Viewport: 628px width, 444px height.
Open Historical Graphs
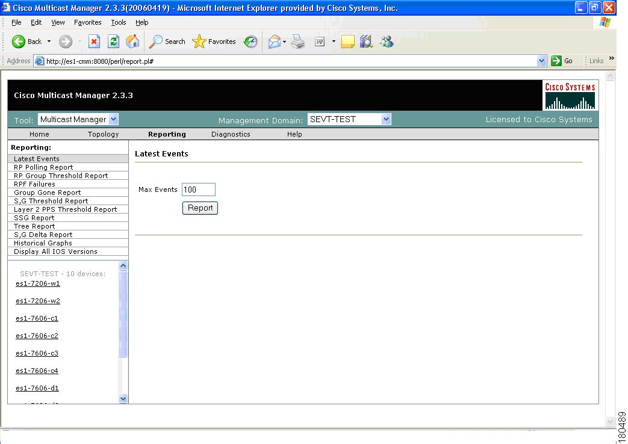(68, 243)
